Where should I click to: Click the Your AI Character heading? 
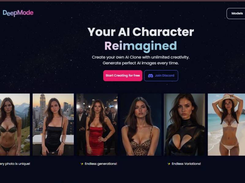point(141,32)
